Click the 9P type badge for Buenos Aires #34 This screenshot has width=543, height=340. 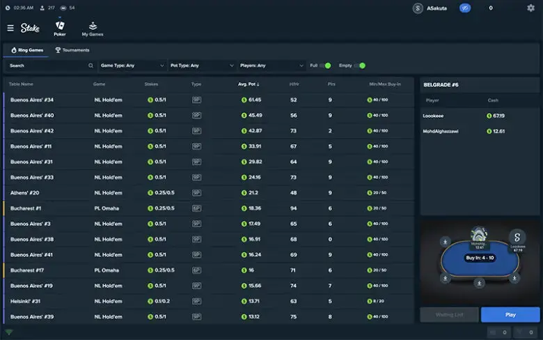click(196, 100)
